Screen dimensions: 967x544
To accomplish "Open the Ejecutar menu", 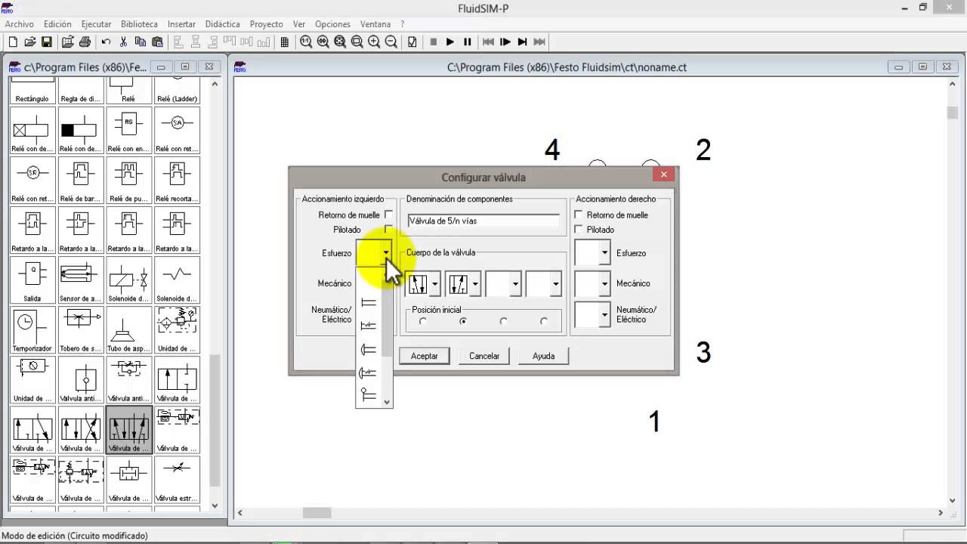I will (96, 24).
